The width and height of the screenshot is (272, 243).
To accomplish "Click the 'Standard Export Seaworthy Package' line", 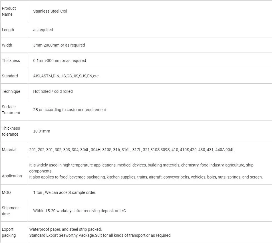I will tap(100, 235).
